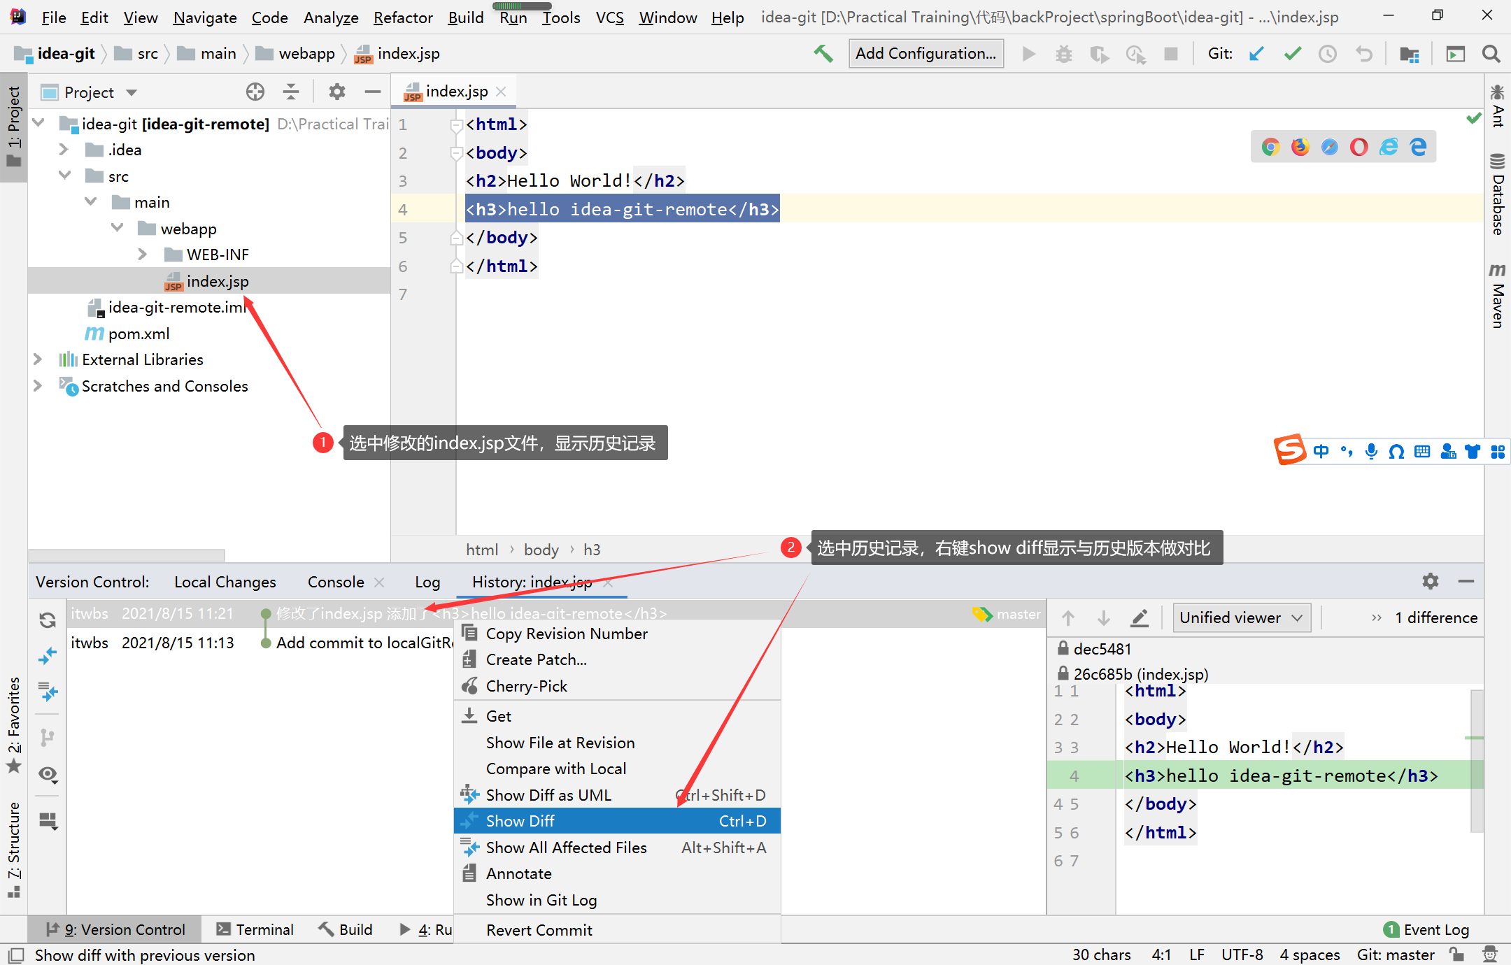Choose Cherry-Pick from context menu
Screen dimensions: 1511x965
(x=617, y=686)
